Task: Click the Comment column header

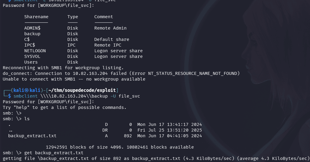Action: click(104, 17)
